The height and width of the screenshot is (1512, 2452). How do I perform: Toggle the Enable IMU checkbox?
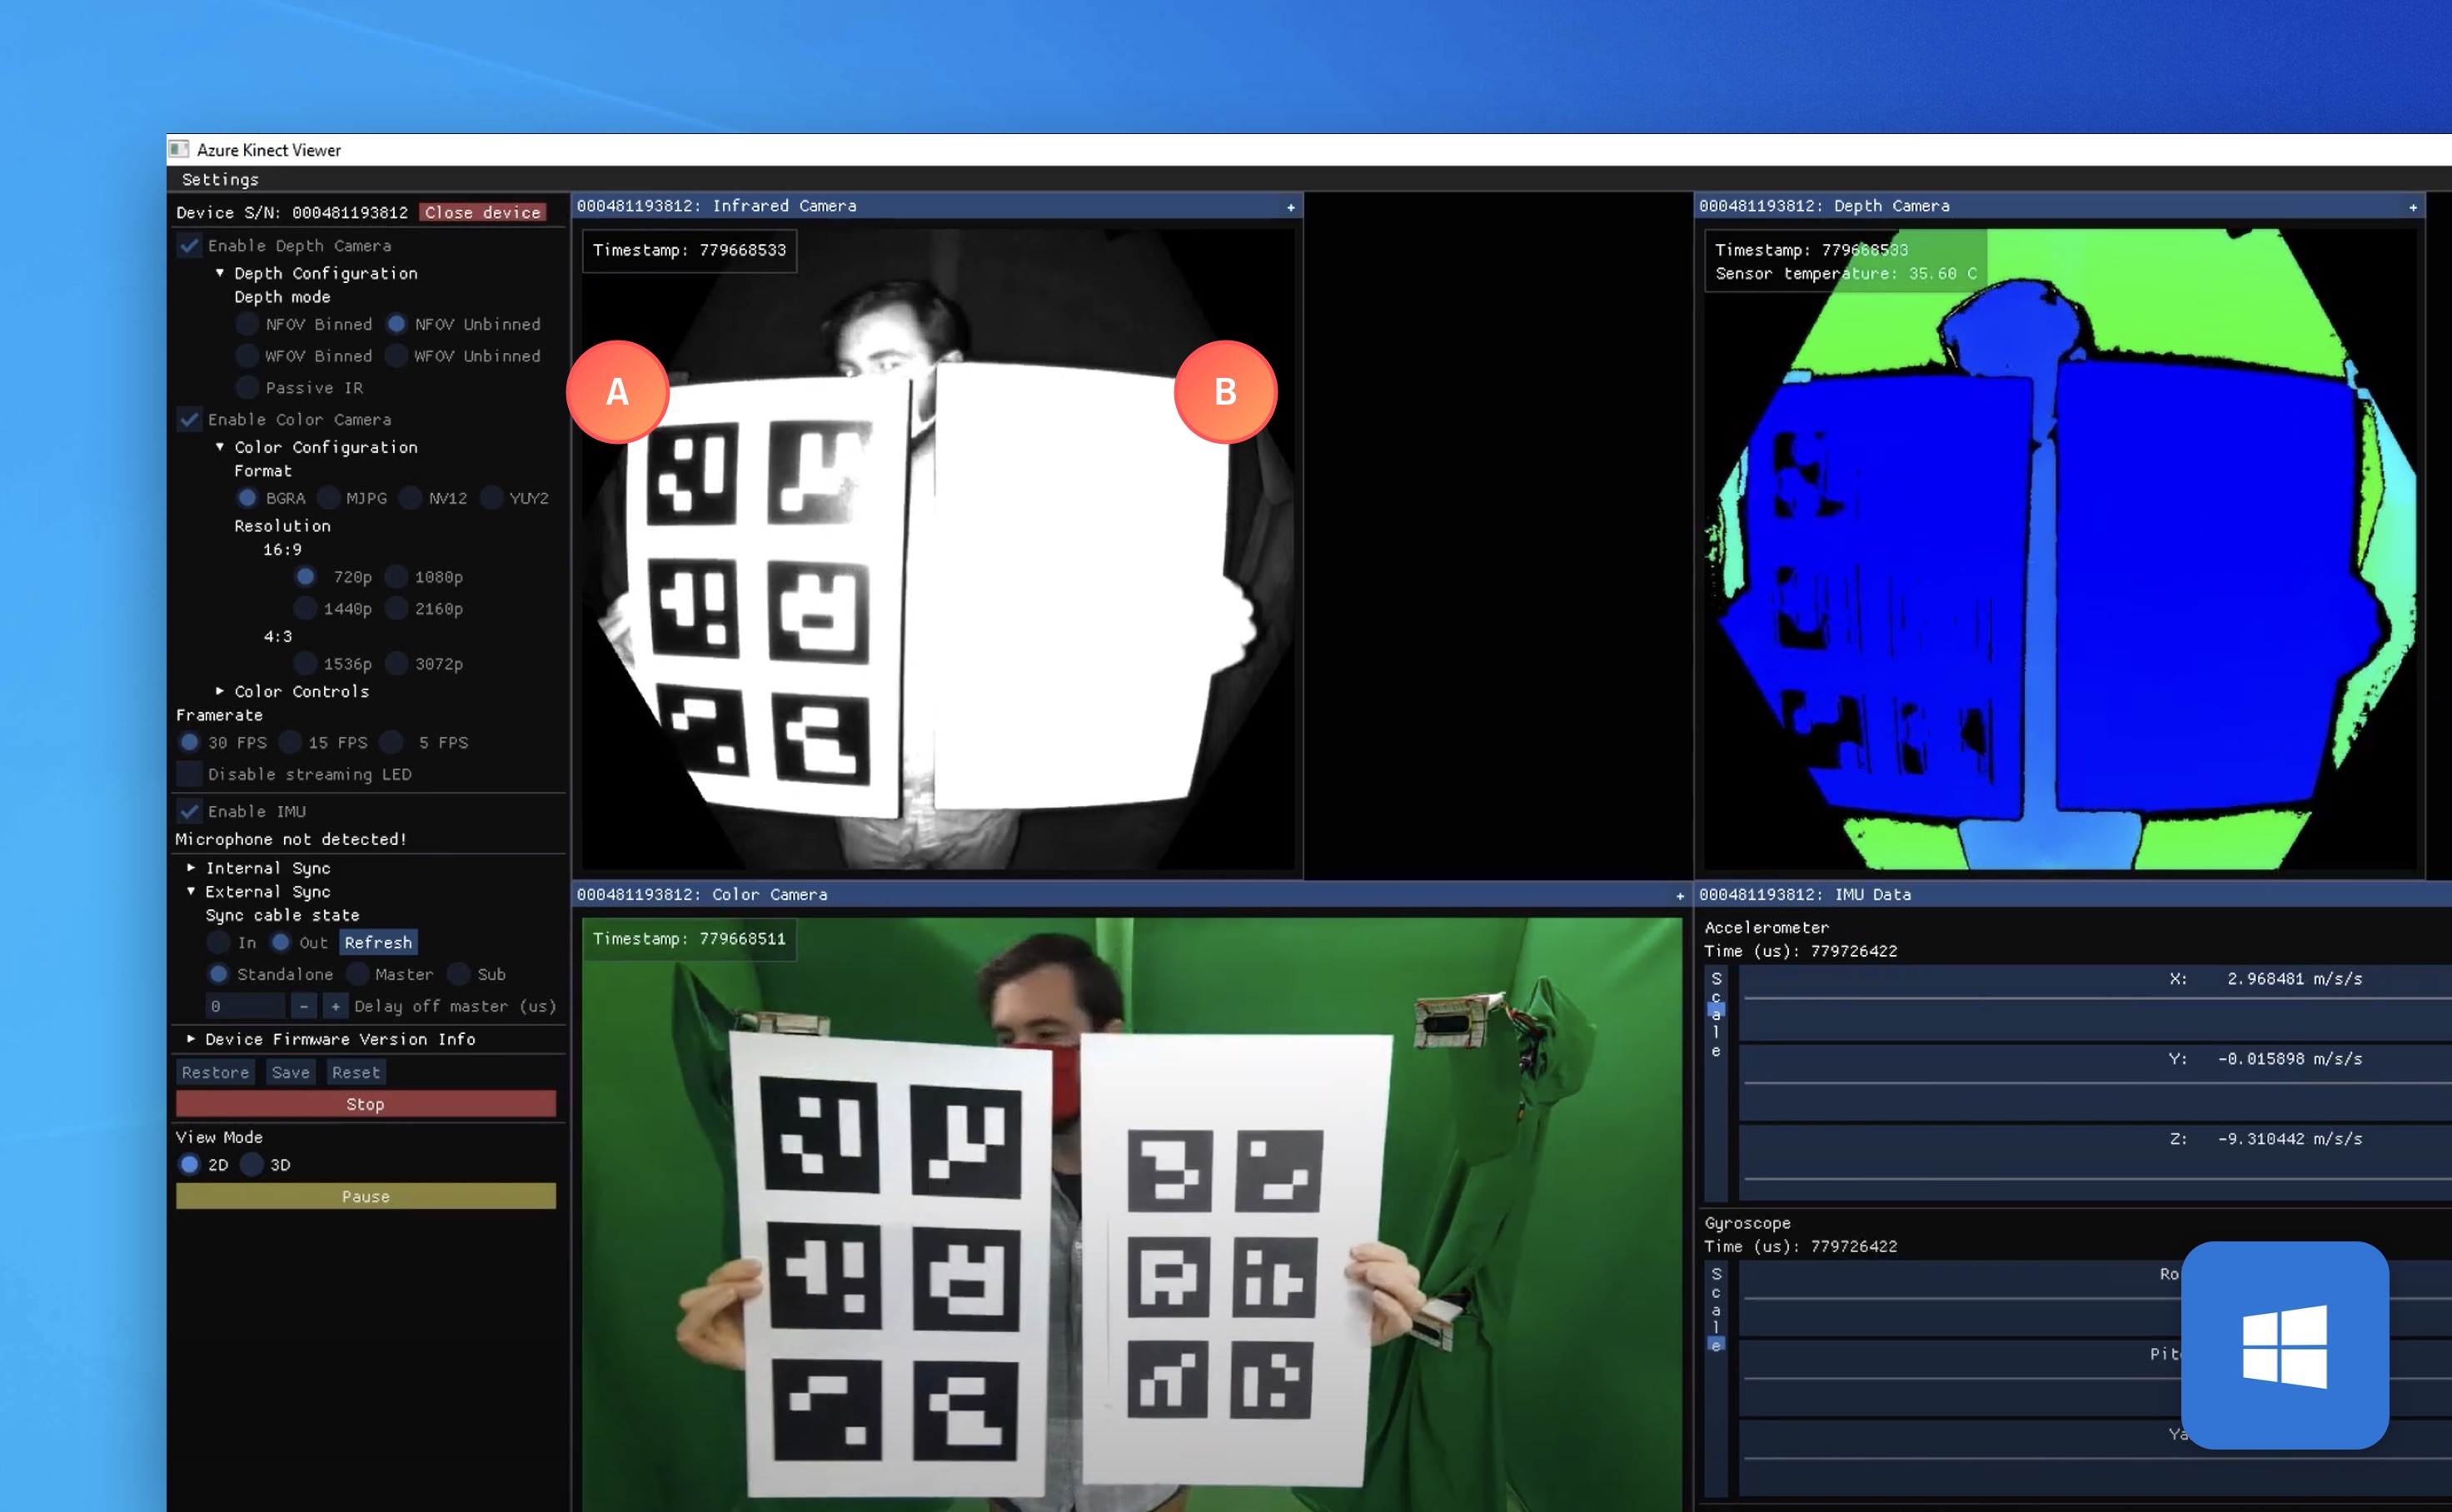pos(189,811)
